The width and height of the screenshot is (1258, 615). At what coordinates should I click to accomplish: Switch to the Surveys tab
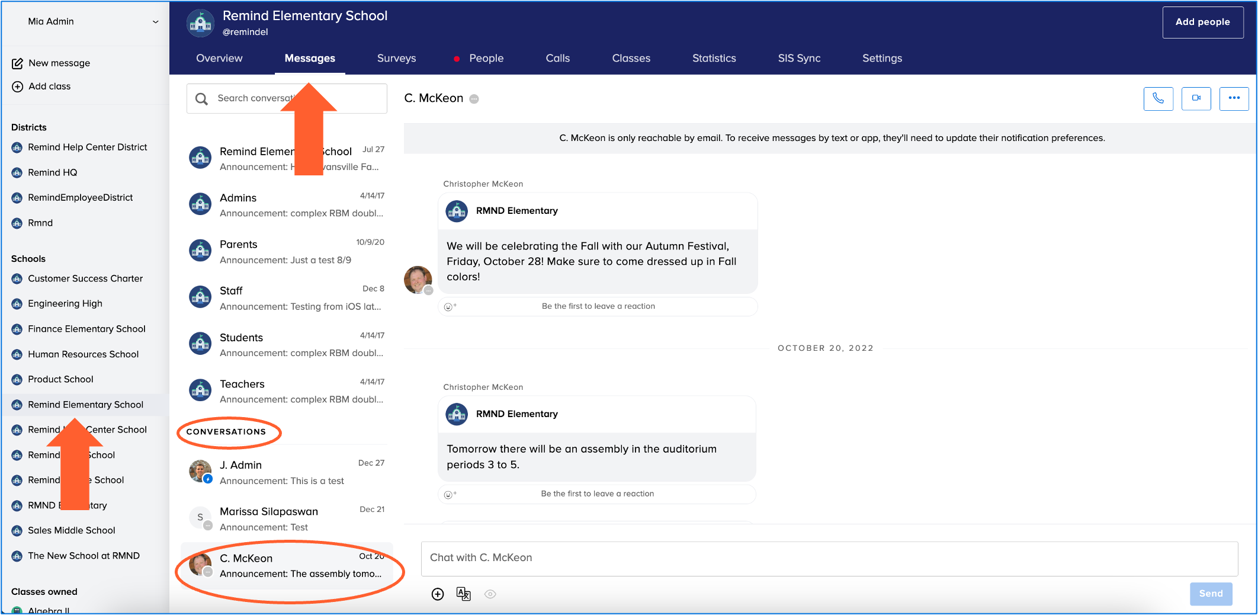click(x=396, y=58)
